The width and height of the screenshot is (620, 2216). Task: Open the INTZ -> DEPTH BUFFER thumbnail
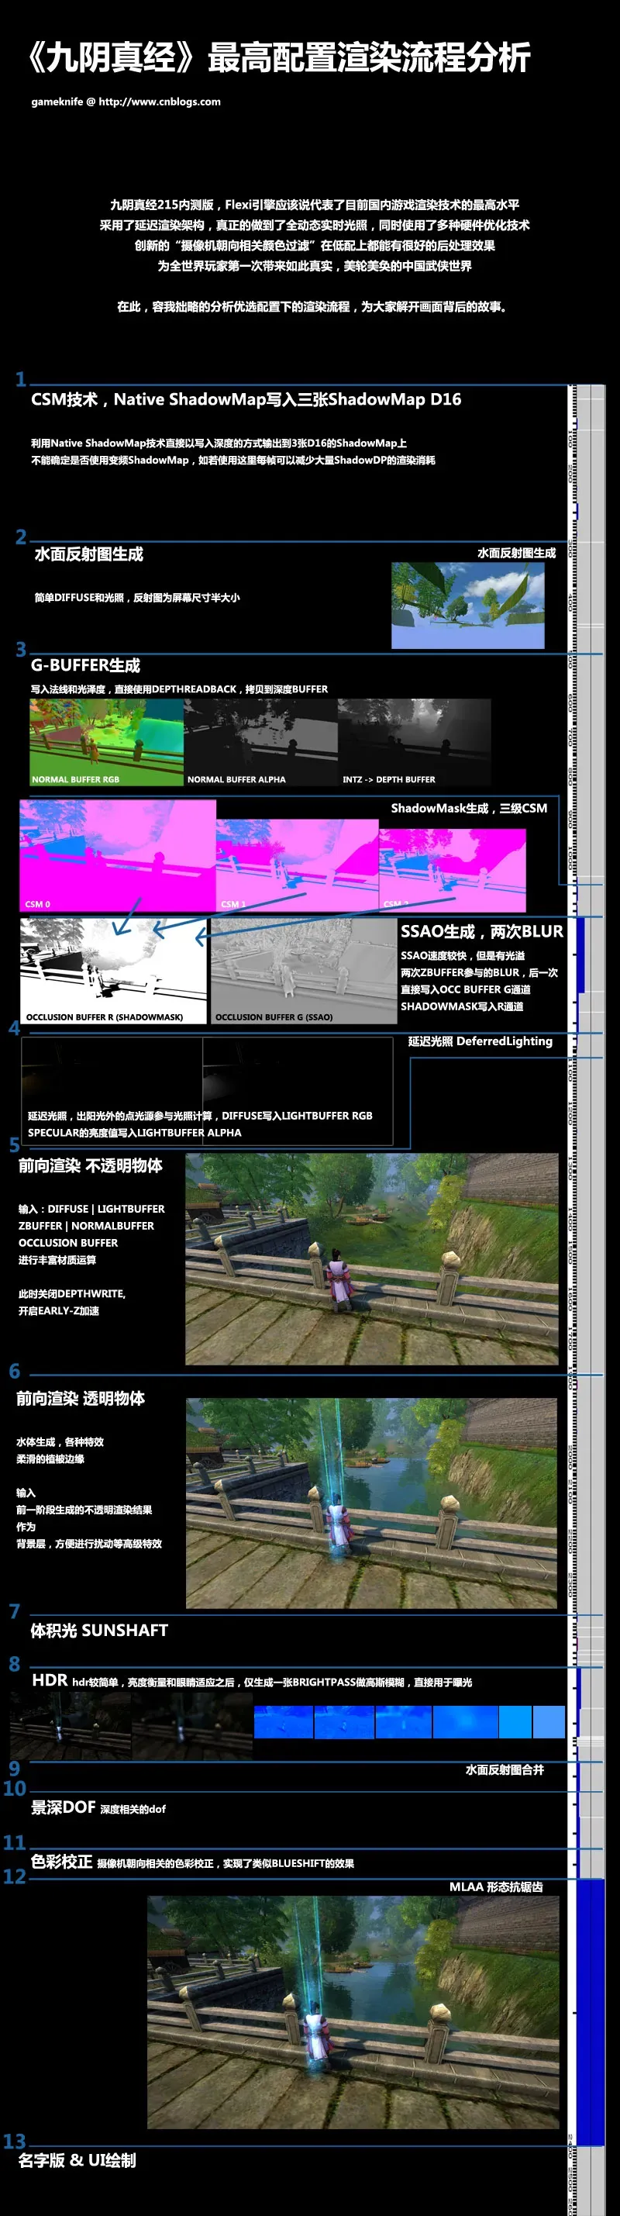coord(414,741)
